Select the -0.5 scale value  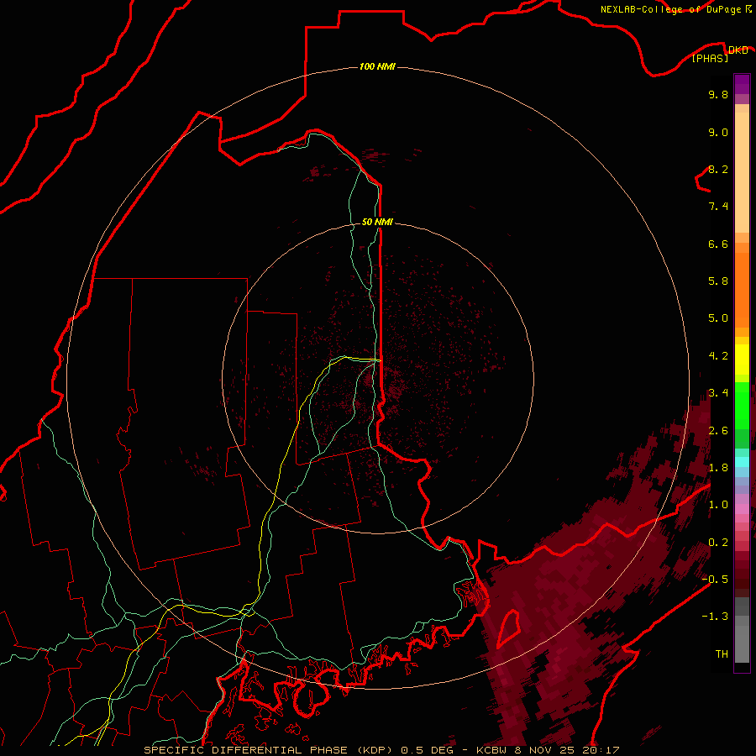click(715, 580)
